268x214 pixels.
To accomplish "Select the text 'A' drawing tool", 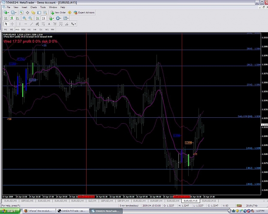I will [x=49, y=24].
